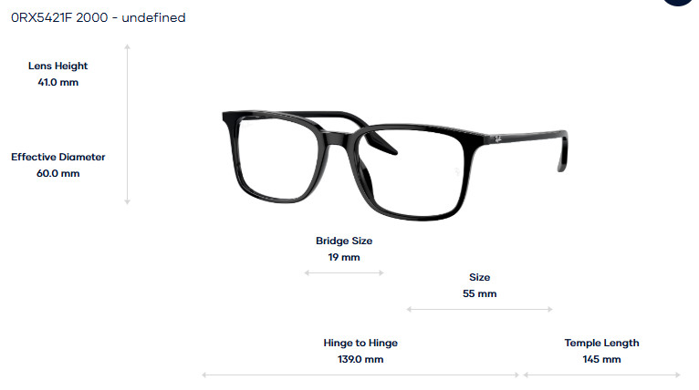
Task: Click the 55 mm size value
Action: pyautogui.click(x=479, y=293)
